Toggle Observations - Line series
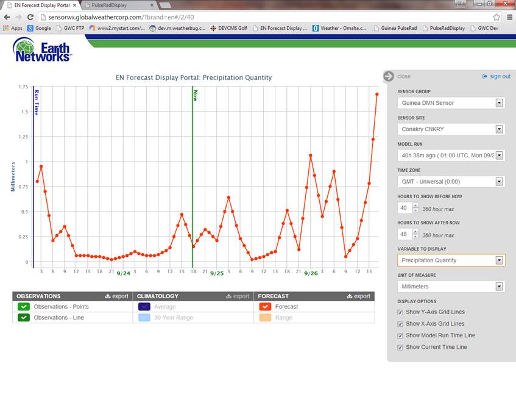 tap(24, 318)
